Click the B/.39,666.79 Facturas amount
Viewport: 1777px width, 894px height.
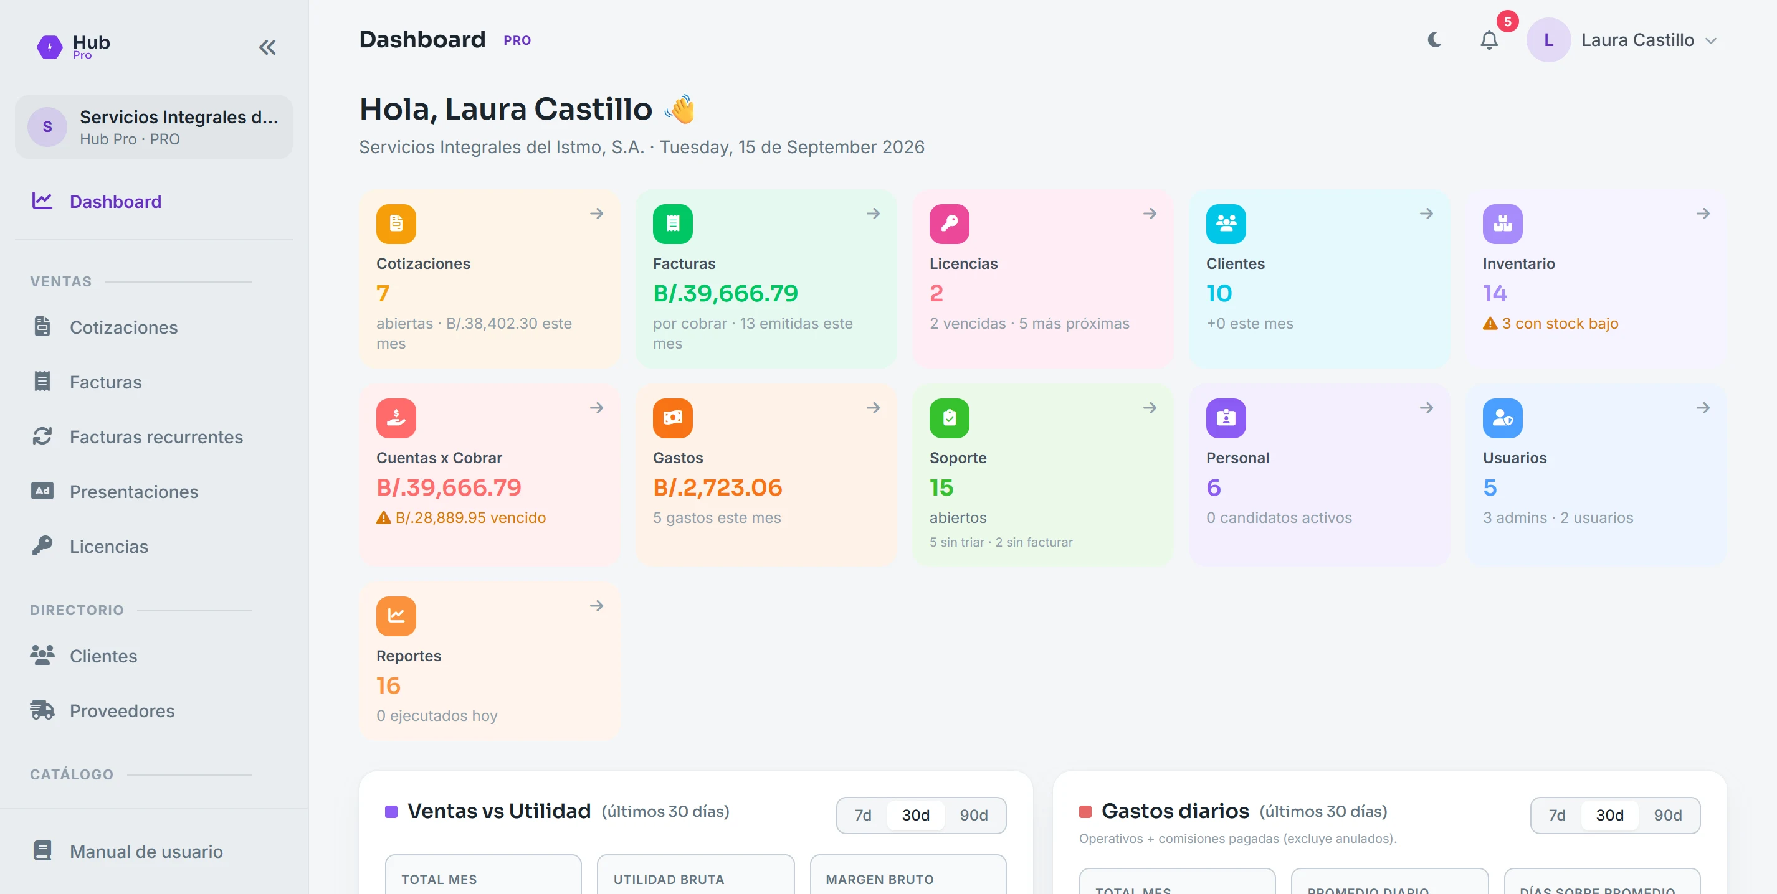725,294
